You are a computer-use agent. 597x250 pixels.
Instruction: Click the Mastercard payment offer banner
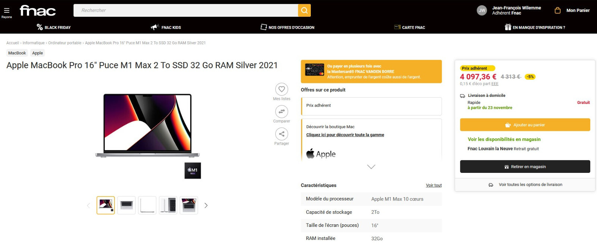371,72
